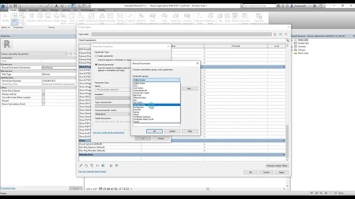The image size is (355, 199).
Task: Click the New type icon beside Type name
Action: click(x=275, y=34)
